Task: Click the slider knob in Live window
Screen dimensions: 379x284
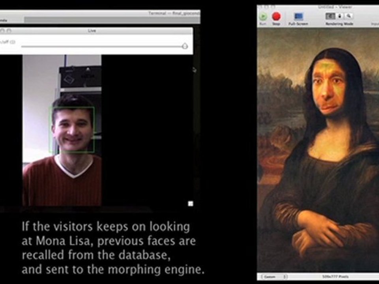Action: click(x=185, y=46)
